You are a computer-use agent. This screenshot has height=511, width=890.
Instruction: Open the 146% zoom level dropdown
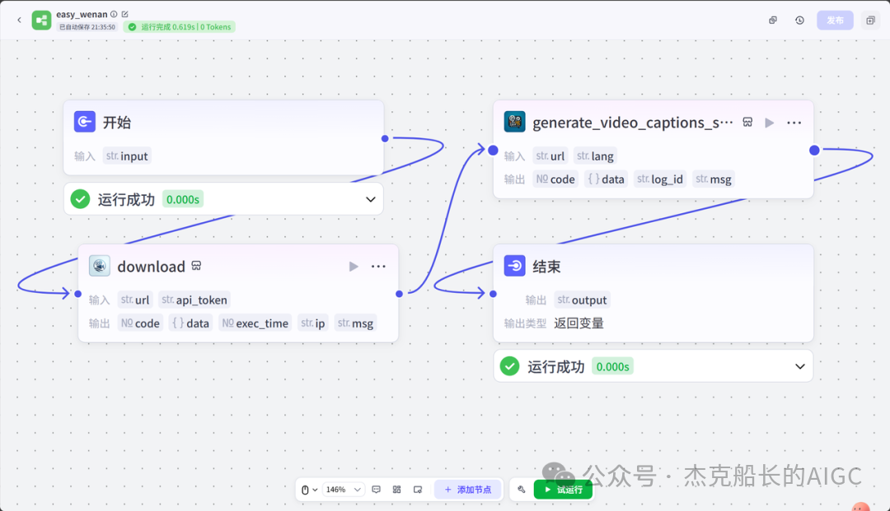point(344,490)
